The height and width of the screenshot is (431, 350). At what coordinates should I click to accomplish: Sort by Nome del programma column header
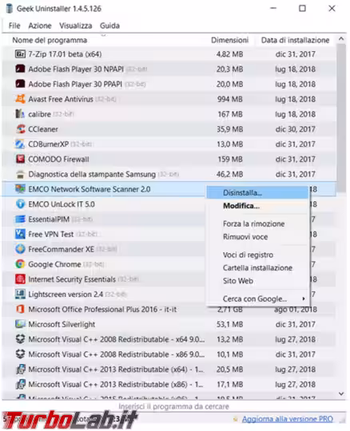point(50,40)
